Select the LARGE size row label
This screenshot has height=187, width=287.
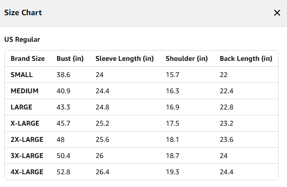[x=22, y=107]
